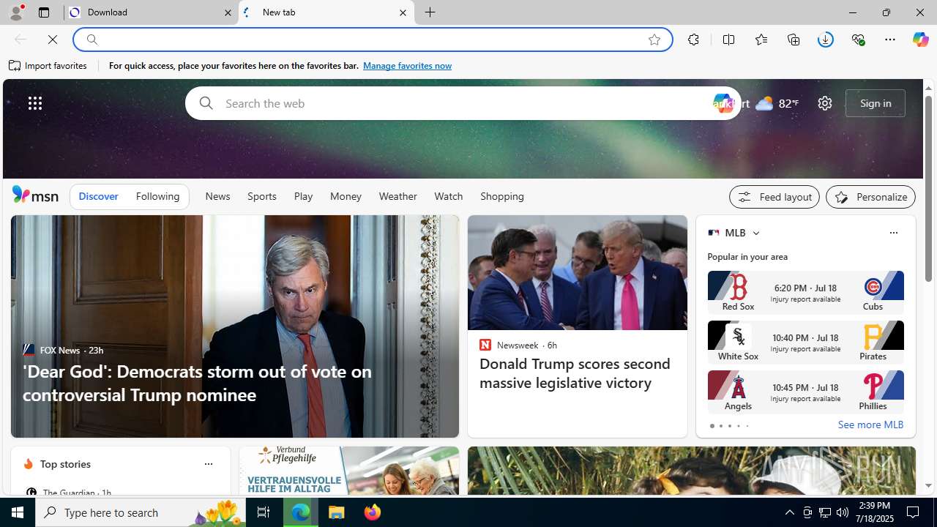Click the Feed layout button
937x527 pixels.
tap(774, 197)
